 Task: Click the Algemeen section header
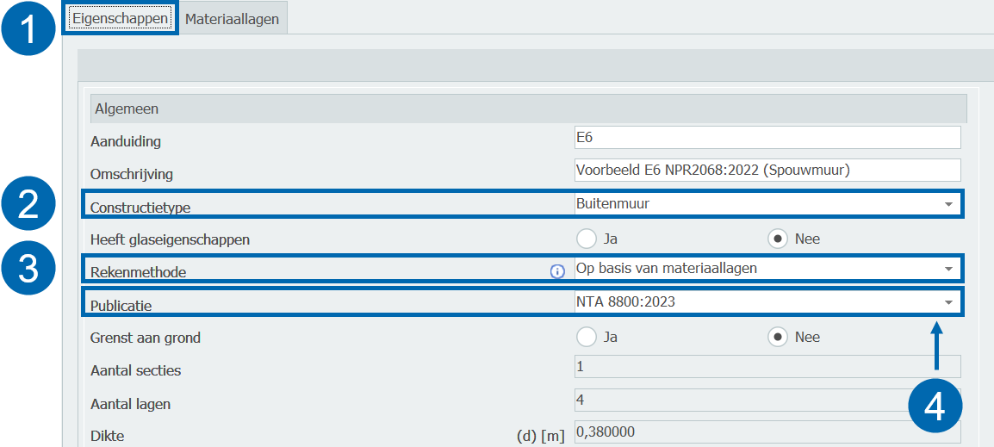coord(528,109)
